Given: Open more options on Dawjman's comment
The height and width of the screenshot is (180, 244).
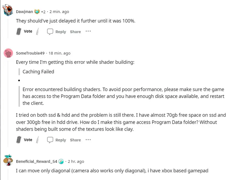Looking at the screenshot, I should click(88, 31).
